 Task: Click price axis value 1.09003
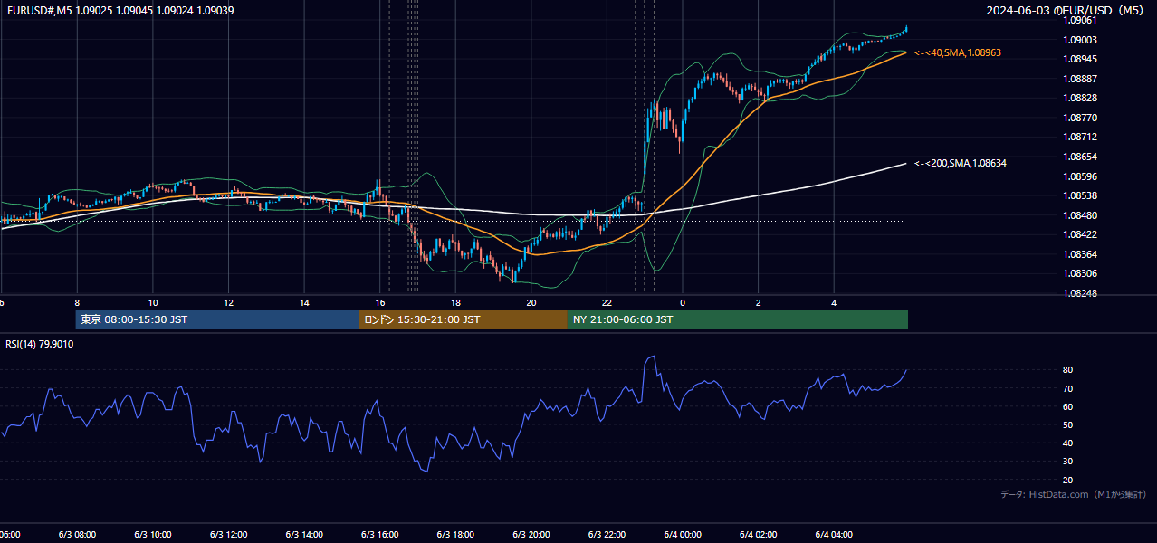(x=1080, y=40)
